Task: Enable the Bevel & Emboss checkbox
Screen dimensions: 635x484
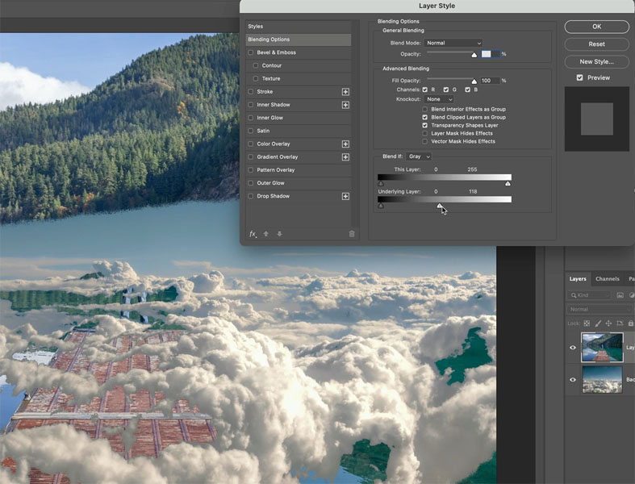Action: [x=251, y=52]
